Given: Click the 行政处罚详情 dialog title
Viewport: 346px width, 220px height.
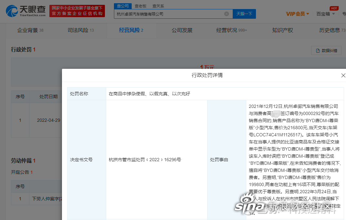Looking at the screenshot, I should tap(207, 75).
